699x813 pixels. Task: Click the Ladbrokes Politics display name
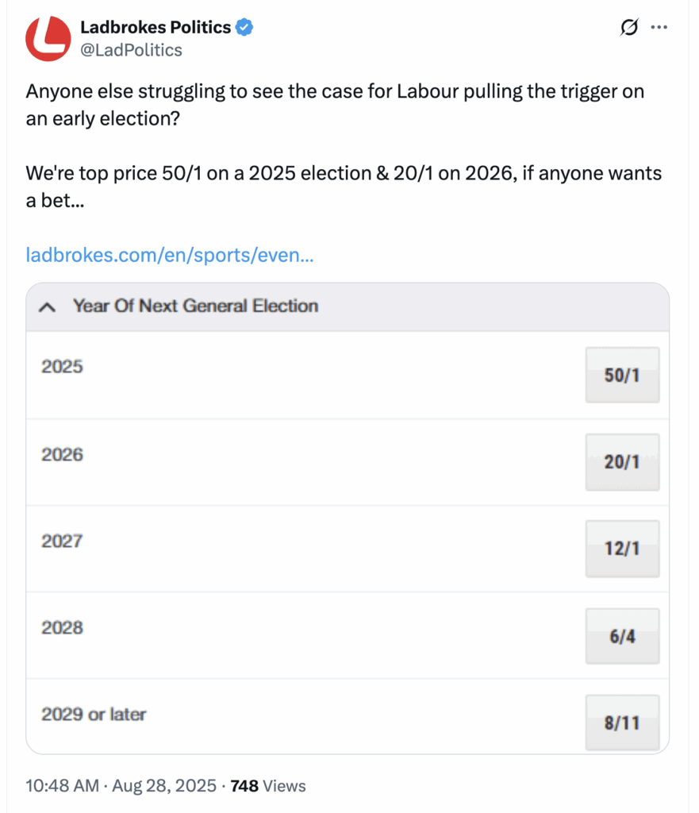156,27
